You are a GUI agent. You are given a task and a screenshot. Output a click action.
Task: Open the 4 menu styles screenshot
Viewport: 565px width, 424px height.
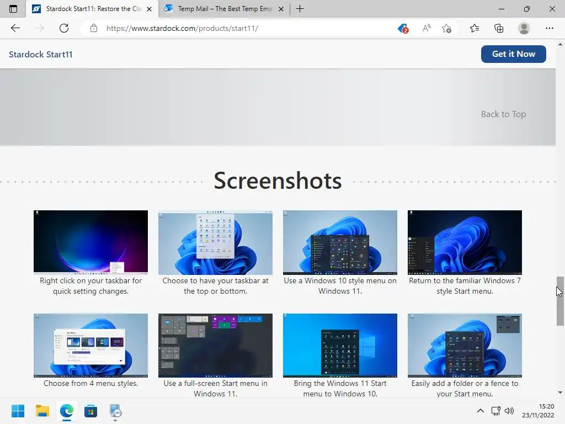[x=91, y=346]
